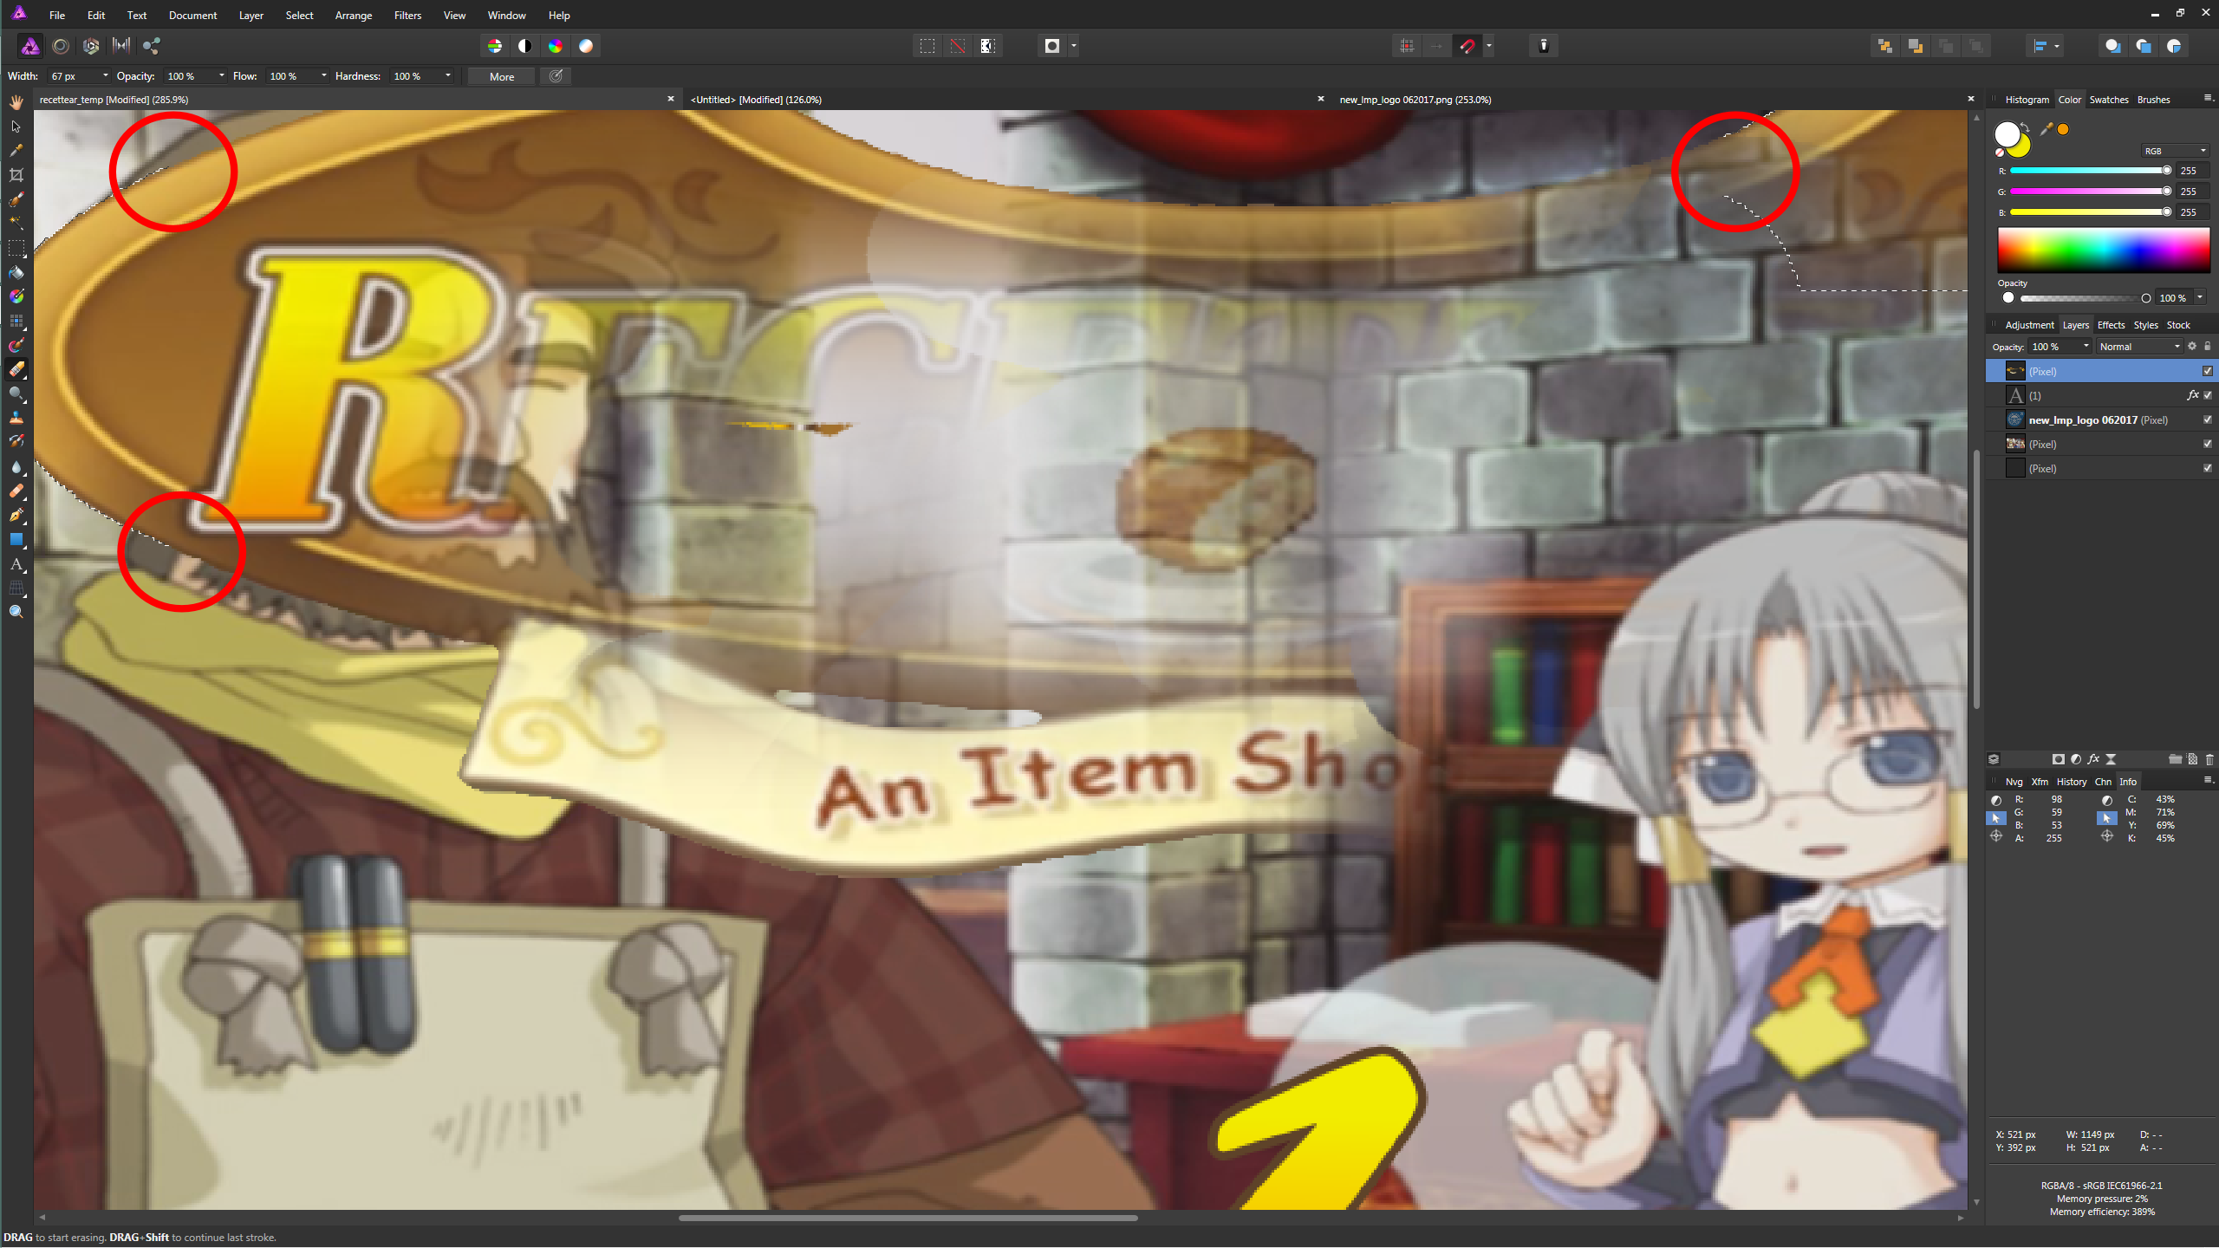
Task: Select the Color Picker eyedropper tool
Action: (x=16, y=151)
